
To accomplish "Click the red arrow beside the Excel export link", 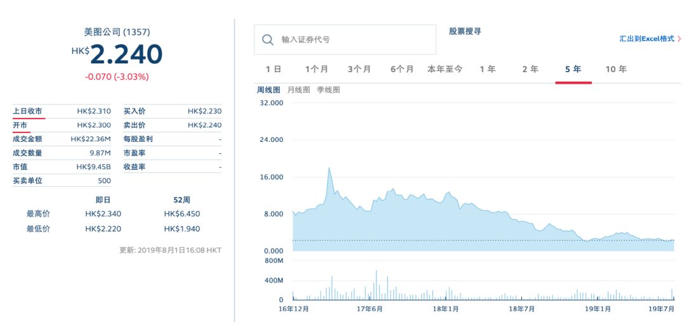I will [x=679, y=39].
